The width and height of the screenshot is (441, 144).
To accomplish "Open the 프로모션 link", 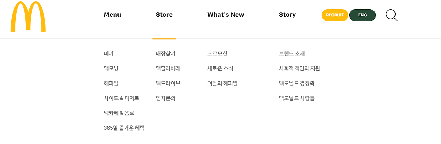I will coord(217,54).
